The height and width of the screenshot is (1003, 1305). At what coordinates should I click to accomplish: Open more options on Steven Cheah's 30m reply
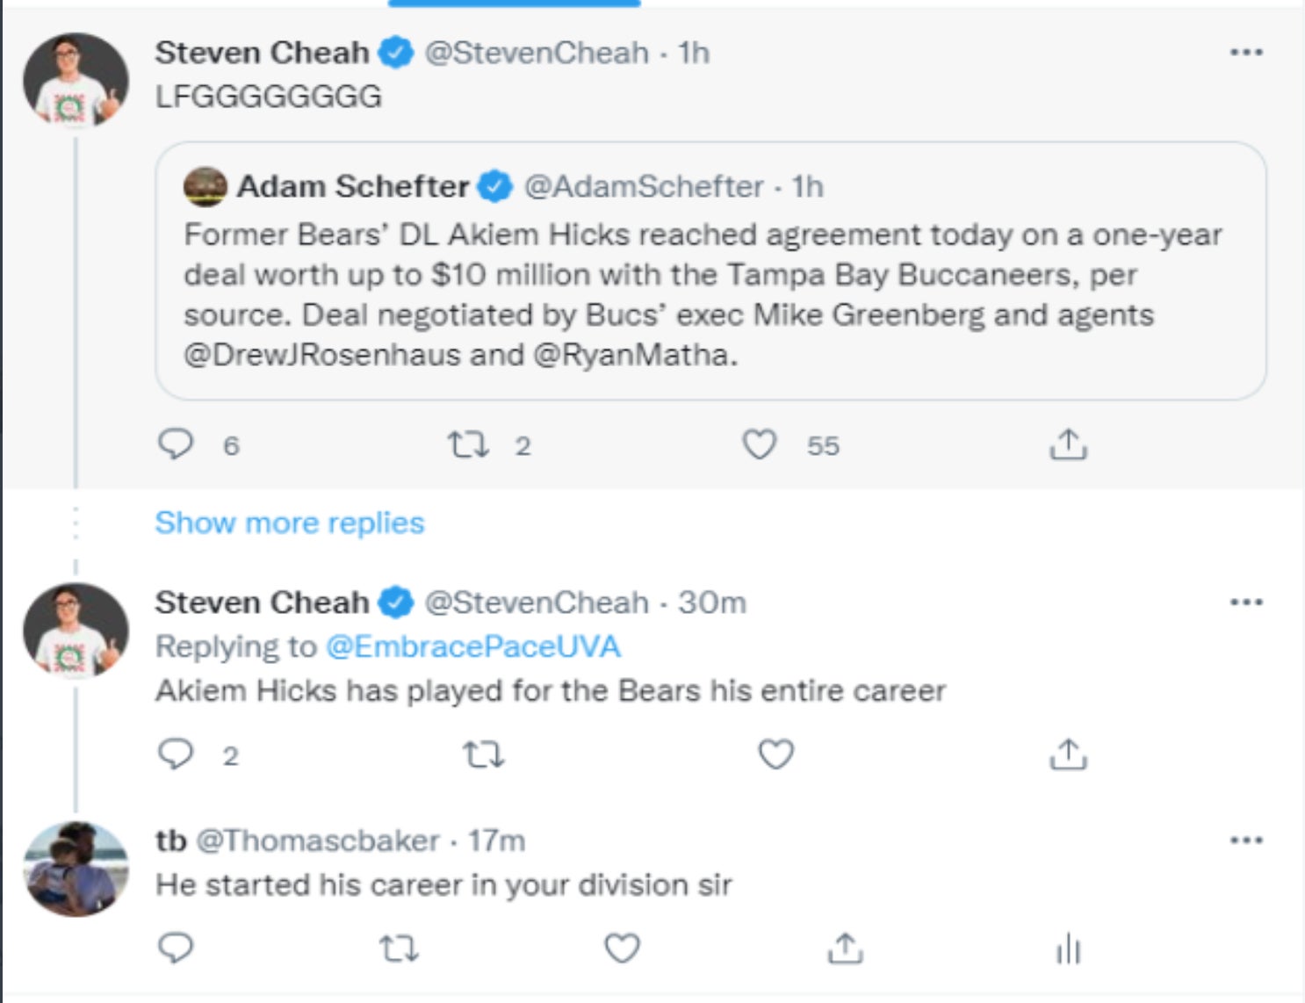1246,603
